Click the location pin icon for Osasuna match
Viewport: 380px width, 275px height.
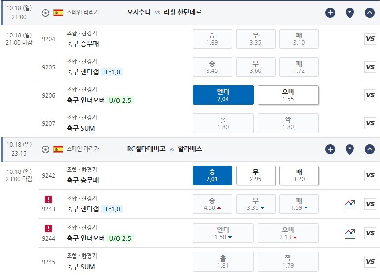click(x=350, y=13)
